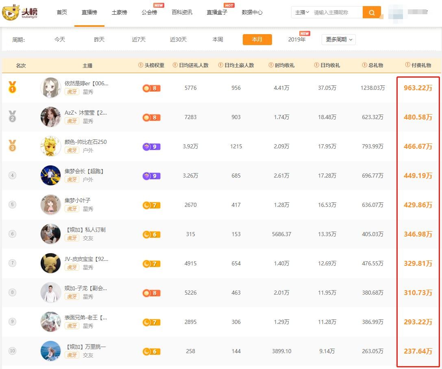Open avatar thumbnail of 集梦小叶子
Image resolution: width=442 pixels, height=369 pixels.
tap(51, 205)
